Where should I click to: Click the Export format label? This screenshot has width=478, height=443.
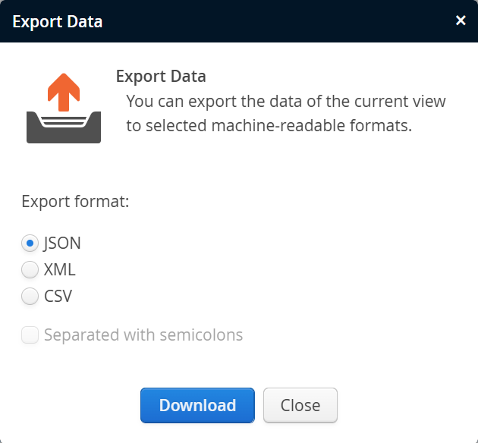tap(75, 202)
